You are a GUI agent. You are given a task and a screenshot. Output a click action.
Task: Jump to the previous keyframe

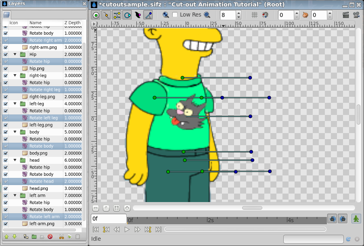pyautogui.click(x=106, y=229)
